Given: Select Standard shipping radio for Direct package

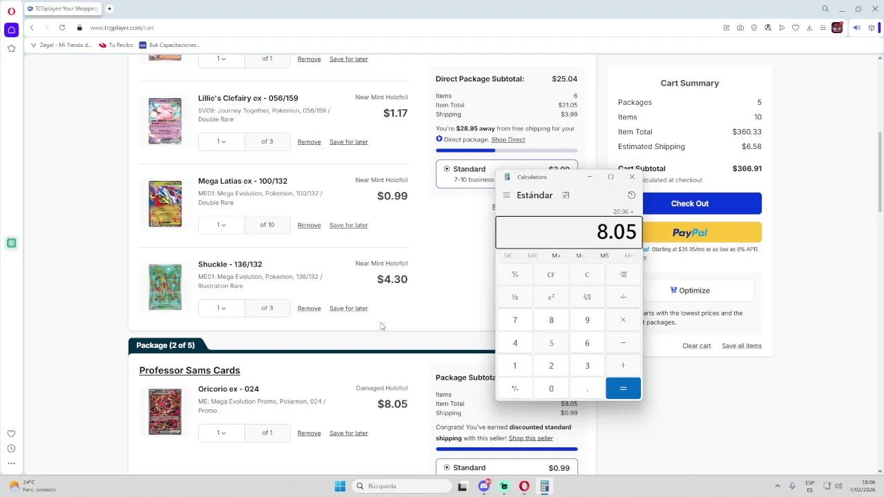Looking at the screenshot, I should (x=447, y=169).
